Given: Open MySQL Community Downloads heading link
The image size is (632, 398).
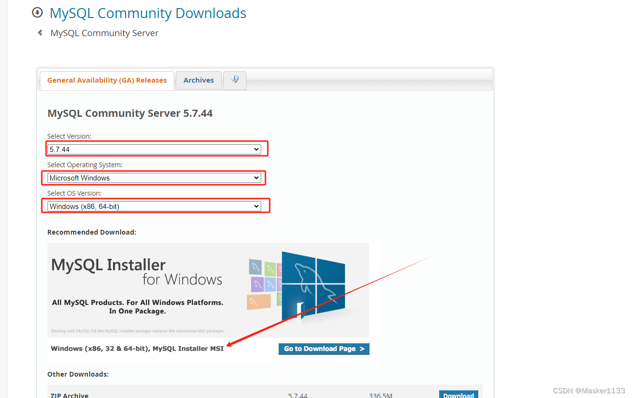Looking at the screenshot, I should 148,13.
